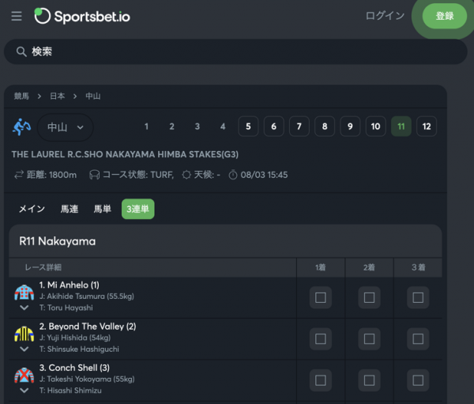Click Beyond The Valley jockey silk icon
Image resolution: width=474 pixels, height=404 pixels.
tap(24, 334)
